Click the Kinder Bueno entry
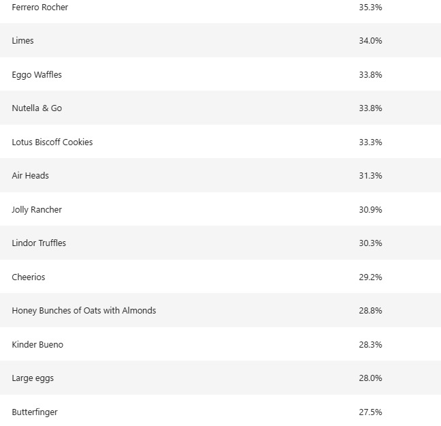This screenshot has height=426, width=441. coord(37,345)
